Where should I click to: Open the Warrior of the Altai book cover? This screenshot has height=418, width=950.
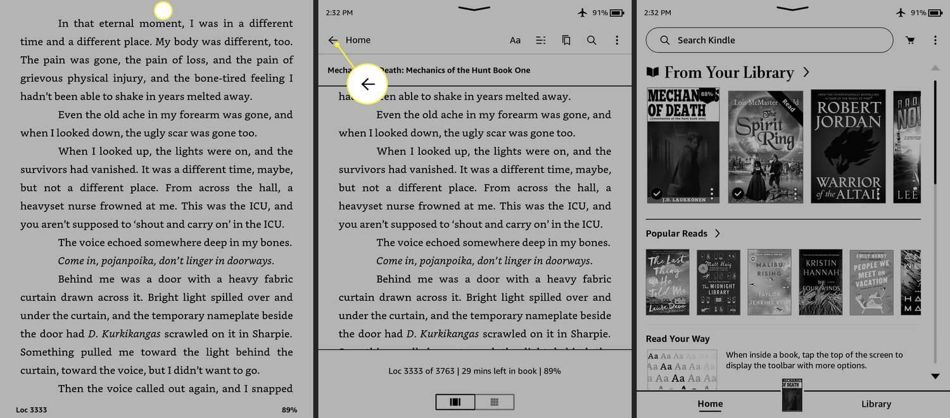point(848,147)
